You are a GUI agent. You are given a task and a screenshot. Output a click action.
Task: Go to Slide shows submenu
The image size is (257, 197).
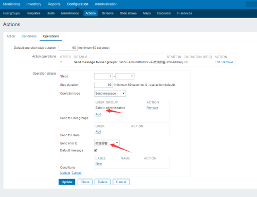[128, 13]
